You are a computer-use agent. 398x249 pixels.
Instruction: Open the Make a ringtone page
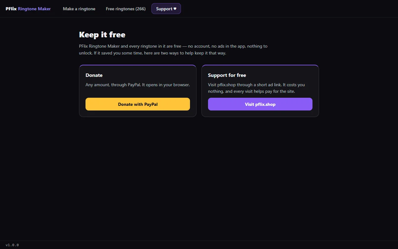(x=79, y=9)
